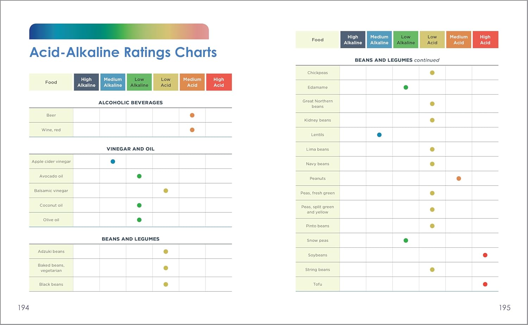Click the page number 194
The image size is (528, 325).
point(24,308)
